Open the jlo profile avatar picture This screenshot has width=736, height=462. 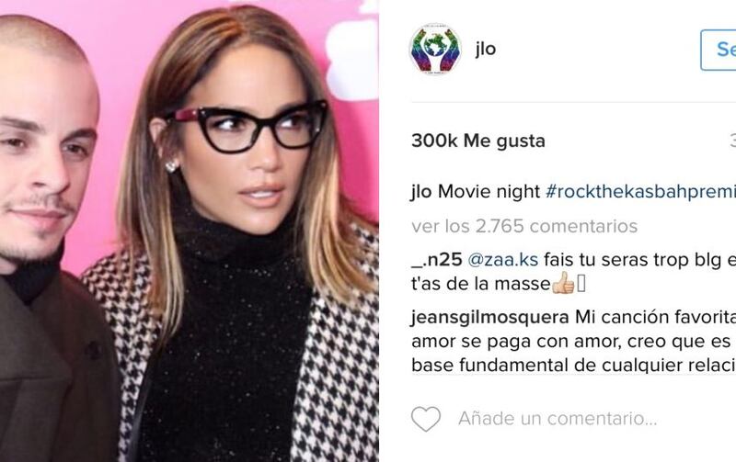435,50
